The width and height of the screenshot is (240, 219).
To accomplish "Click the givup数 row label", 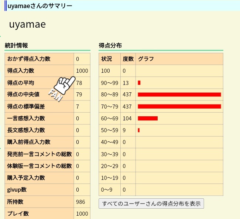I will [x=17, y=190].
